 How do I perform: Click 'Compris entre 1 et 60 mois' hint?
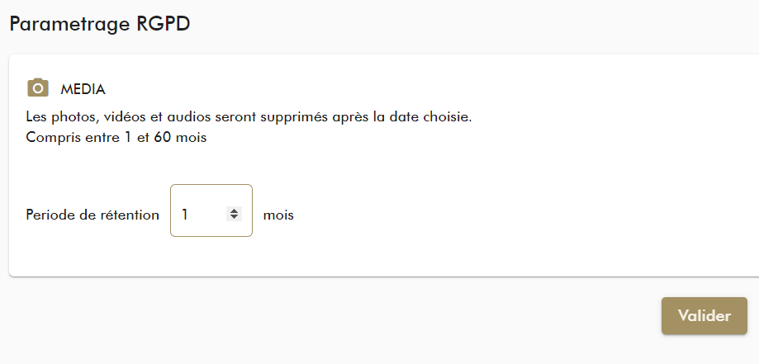(116, 137)
